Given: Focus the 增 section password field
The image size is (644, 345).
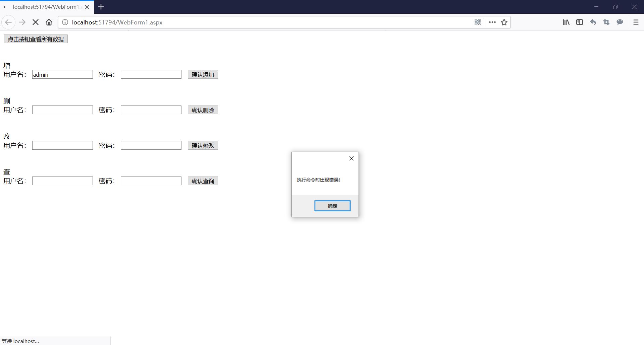Looking at the screenshot, I should click(151, 74).
